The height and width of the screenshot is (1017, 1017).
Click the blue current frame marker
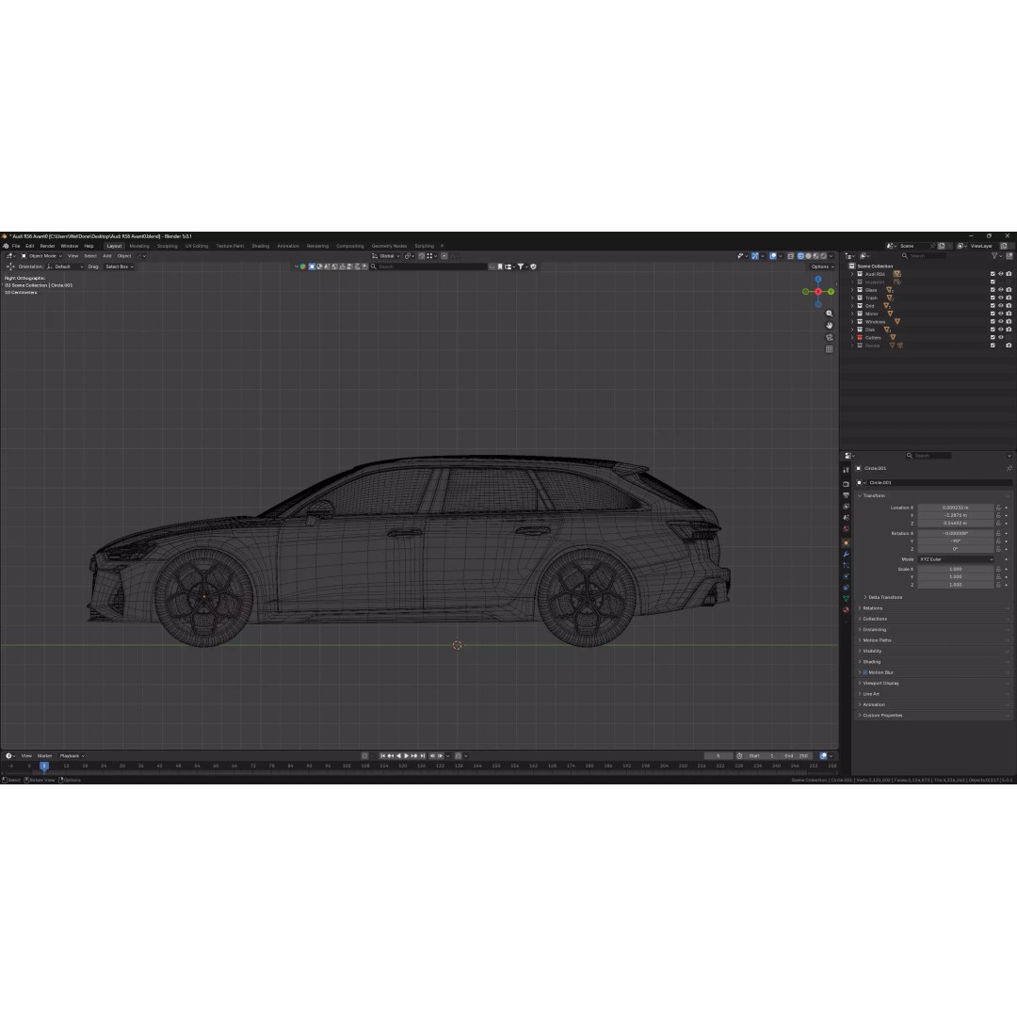(x=44, y=766)
